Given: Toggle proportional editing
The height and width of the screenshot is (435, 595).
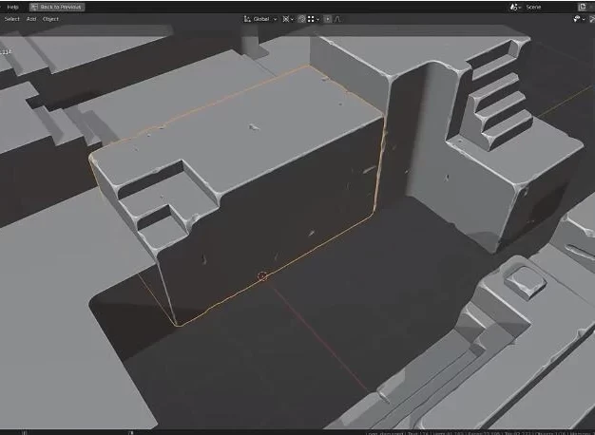Looking at the screenshot, I should (328, 19).
